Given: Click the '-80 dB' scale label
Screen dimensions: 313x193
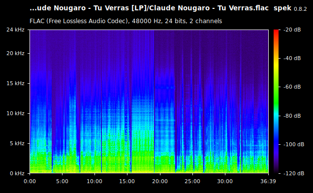Looking at the screenshot, I should click(292, 116).
